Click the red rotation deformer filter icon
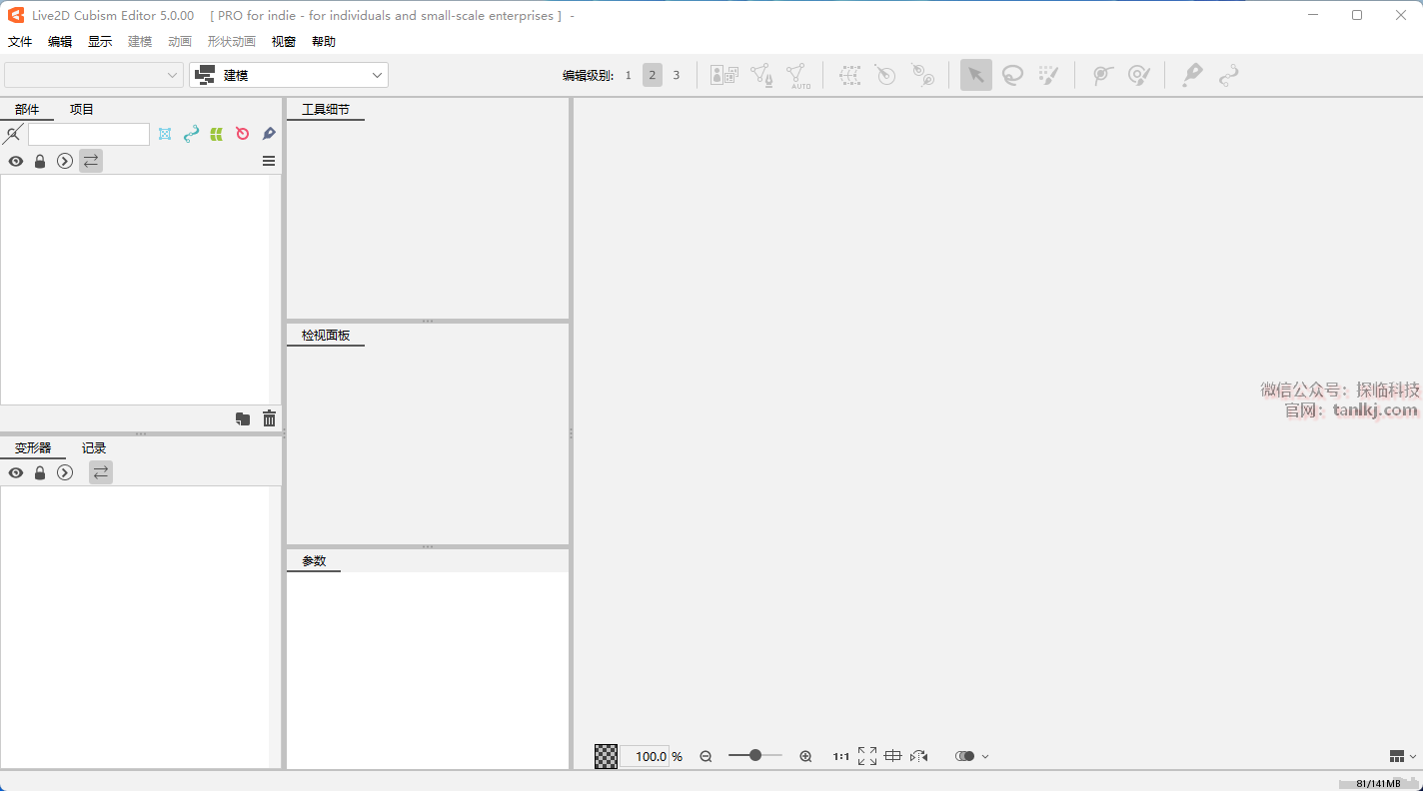This screenshot has width=1423, height=791. click(242, 134)
